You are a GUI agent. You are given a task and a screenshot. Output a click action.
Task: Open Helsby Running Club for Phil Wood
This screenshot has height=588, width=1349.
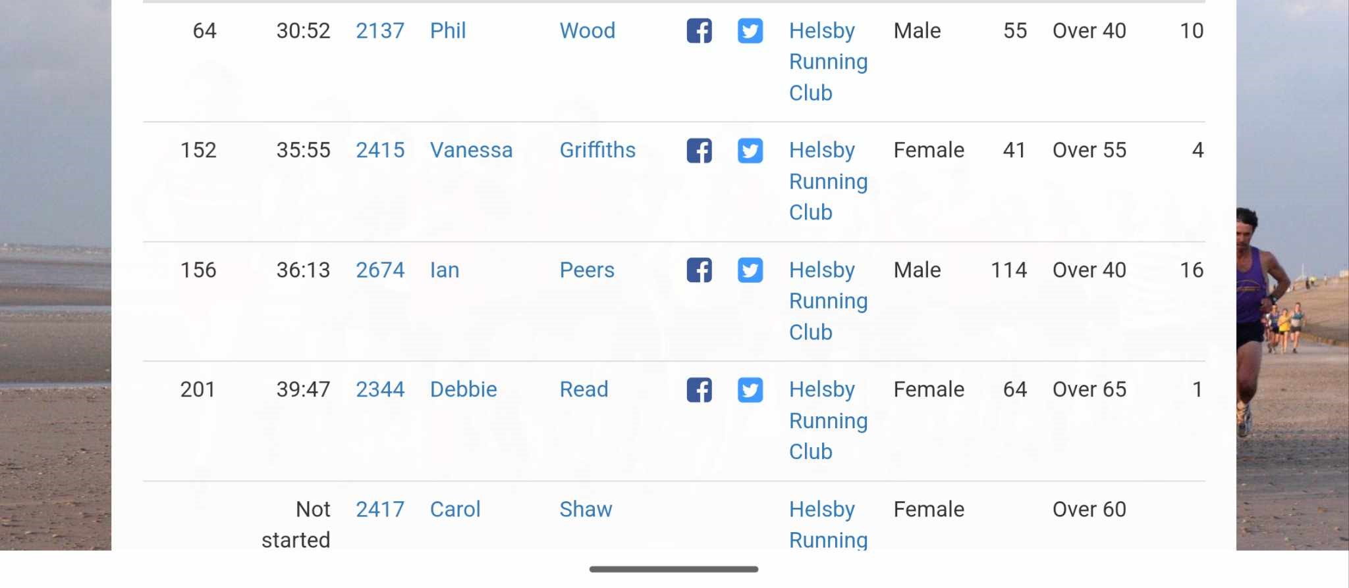tap(828, 62)
